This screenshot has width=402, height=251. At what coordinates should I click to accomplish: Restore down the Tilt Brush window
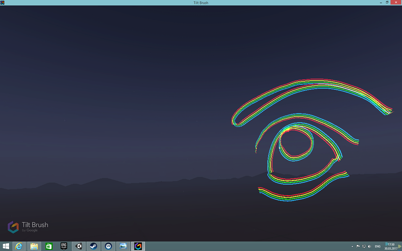pyautogui.click(x=387, y=2)
